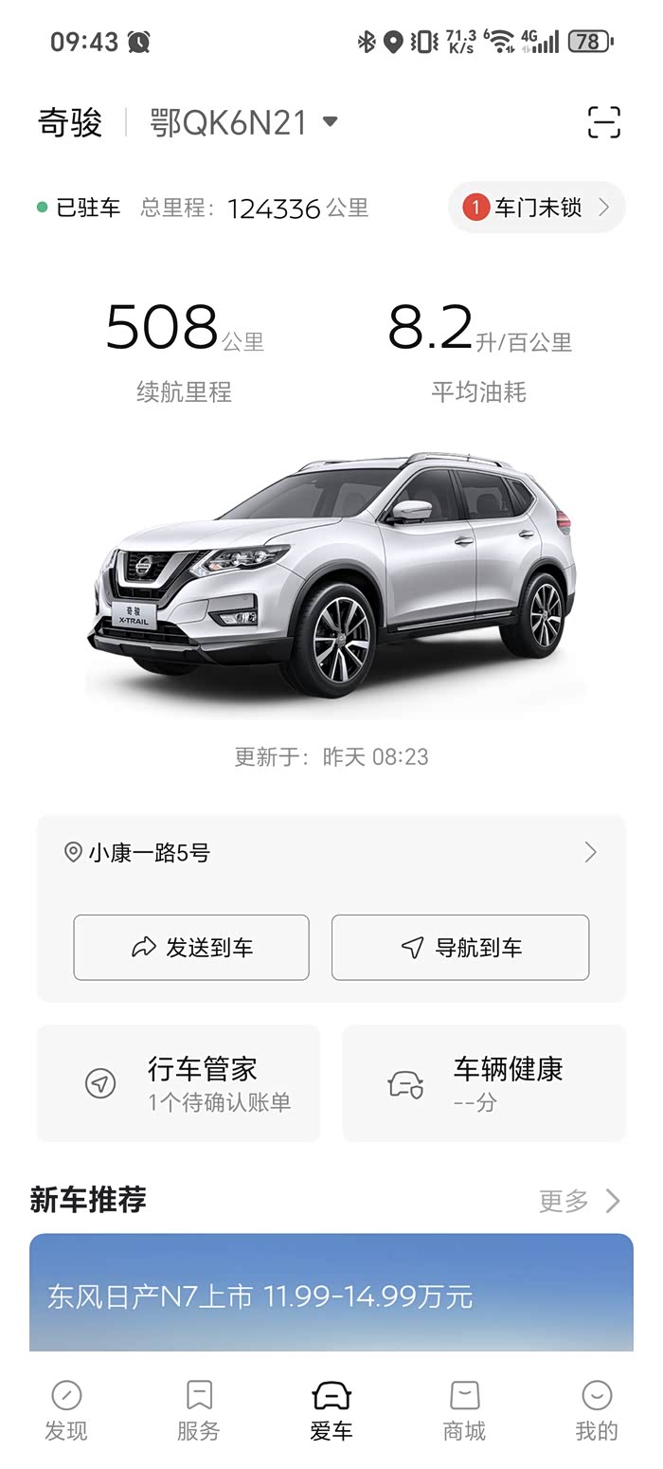Tap 发送到车 send to car button

pyautogui.click(x=191, y=947)
